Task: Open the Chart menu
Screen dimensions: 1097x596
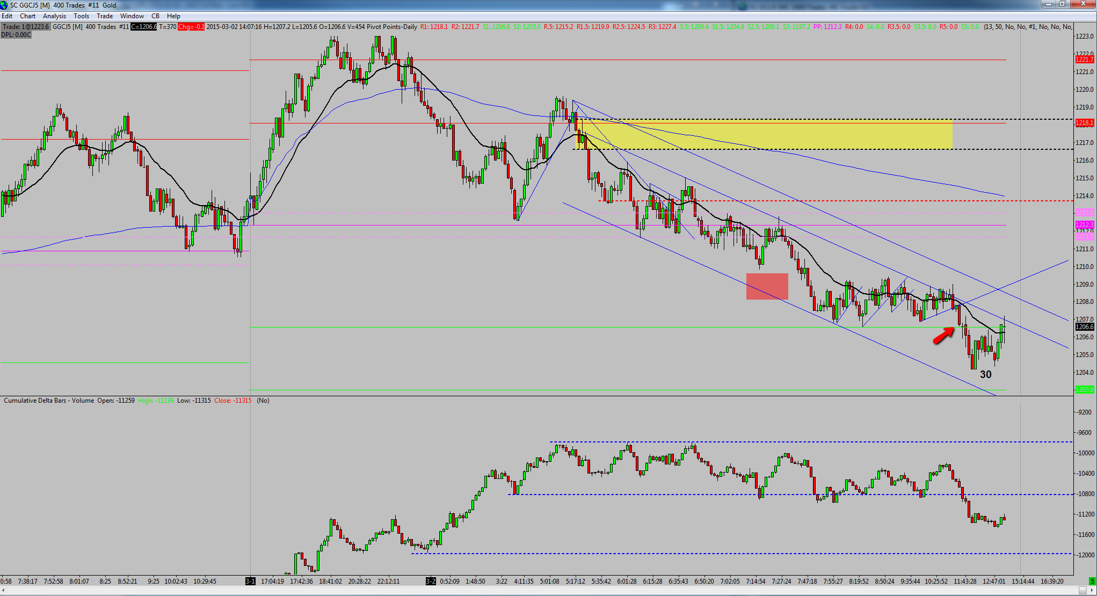Action: pos(27,16)
